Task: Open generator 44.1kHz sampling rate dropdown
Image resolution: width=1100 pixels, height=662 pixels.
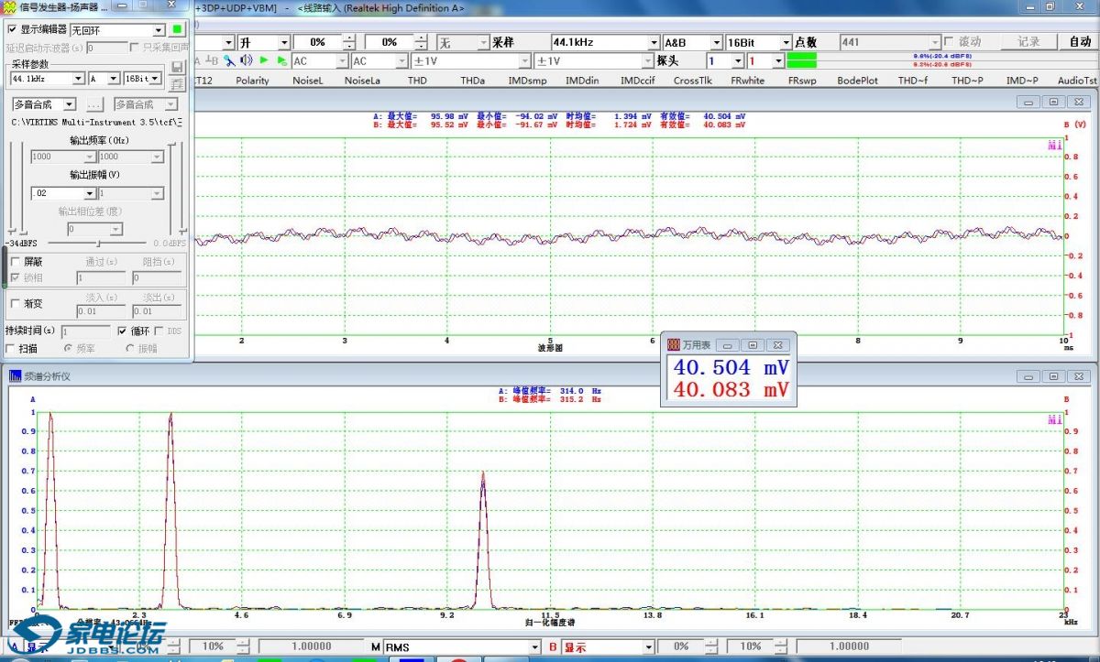Action: 78,79
